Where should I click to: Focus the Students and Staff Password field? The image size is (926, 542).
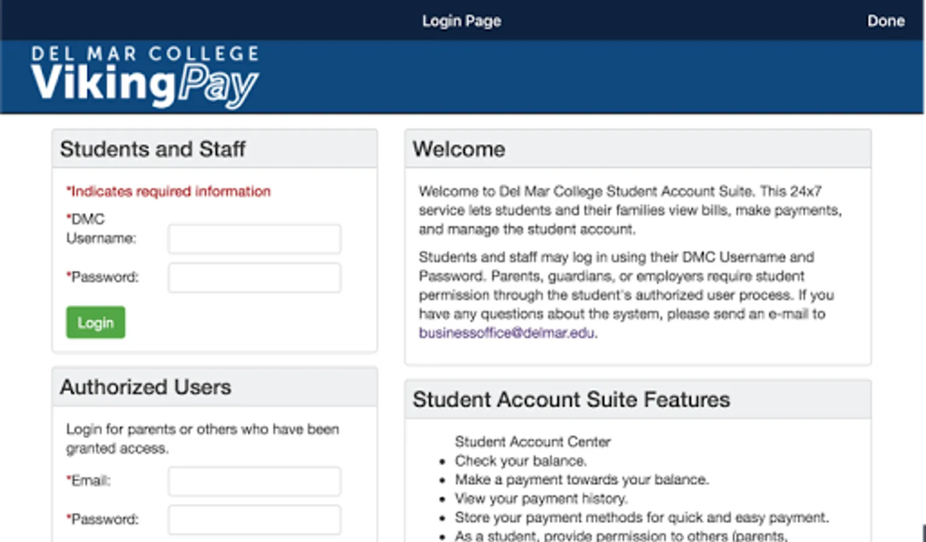point(254,278)
